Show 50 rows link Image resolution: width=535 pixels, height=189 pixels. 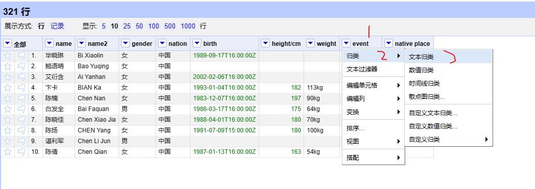(139, 26)
